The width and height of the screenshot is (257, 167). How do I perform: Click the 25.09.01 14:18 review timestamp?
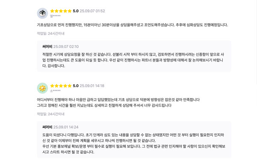(92, 86)
